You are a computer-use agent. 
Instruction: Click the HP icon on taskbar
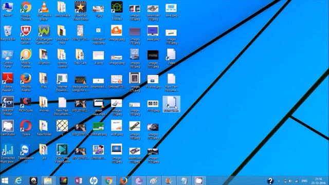pyautogui.click(x=94, y=180)
